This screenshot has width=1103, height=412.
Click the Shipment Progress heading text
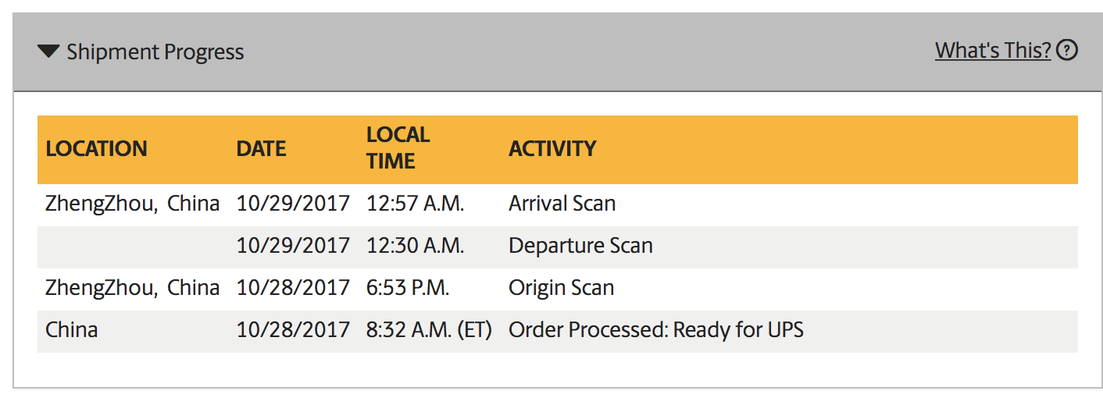155,52
